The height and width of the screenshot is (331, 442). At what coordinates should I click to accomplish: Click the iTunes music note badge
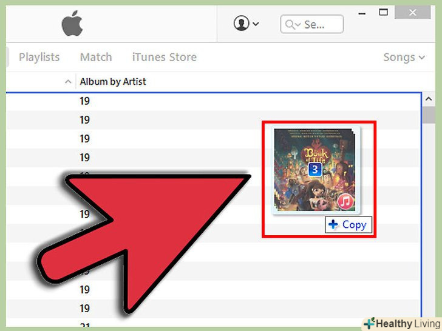(x=345, y=201)
